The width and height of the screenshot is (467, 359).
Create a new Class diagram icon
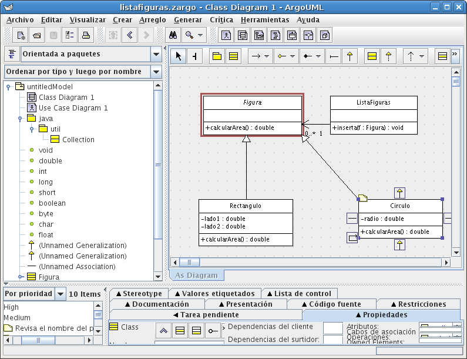click(243, 35)
